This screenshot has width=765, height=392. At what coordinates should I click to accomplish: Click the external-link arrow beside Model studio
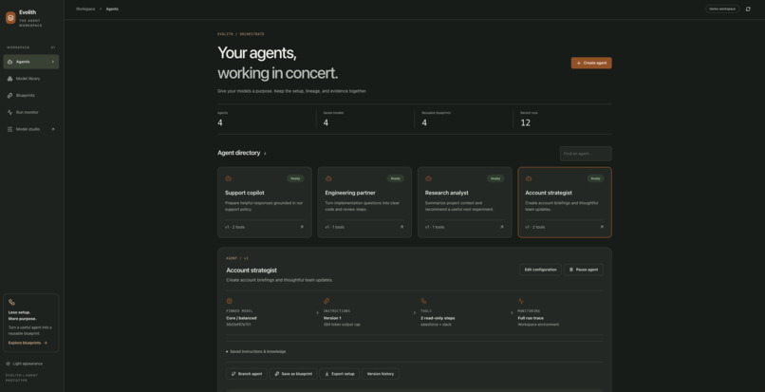53,129
